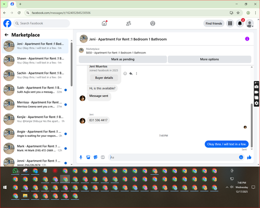Click the 'Okay thnx. I will text in a few.' bubble
260x208 pixels.
tap(227, 144)
